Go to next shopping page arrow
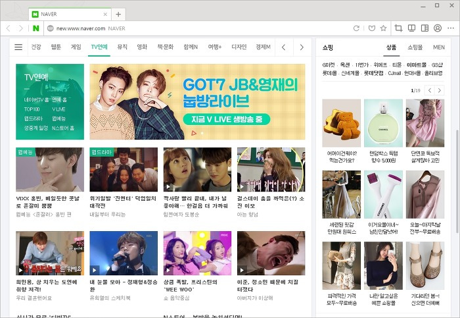The width and height of the screenshot is (460, 318). (x=439, y=90)
